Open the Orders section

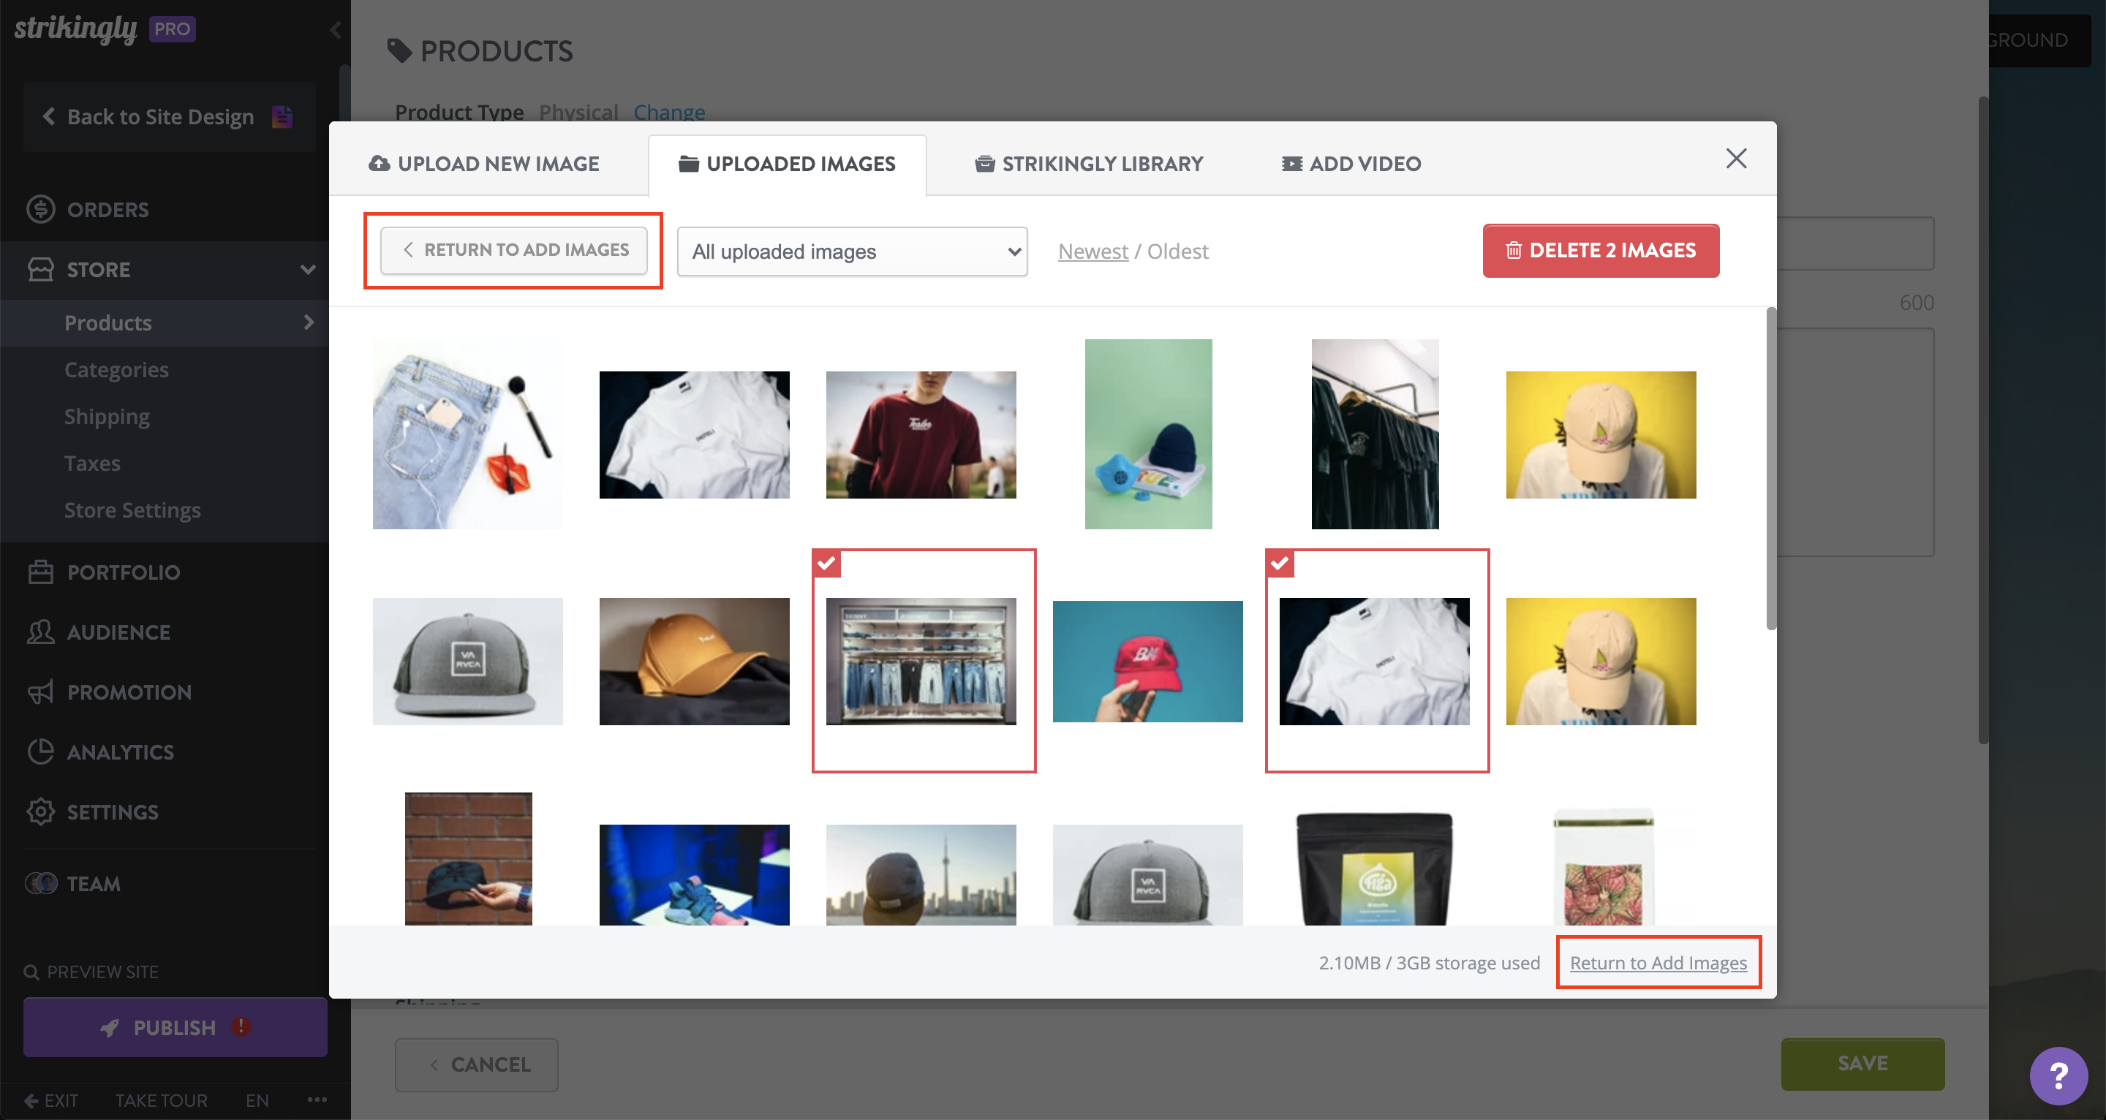click(x=108, y=209)
